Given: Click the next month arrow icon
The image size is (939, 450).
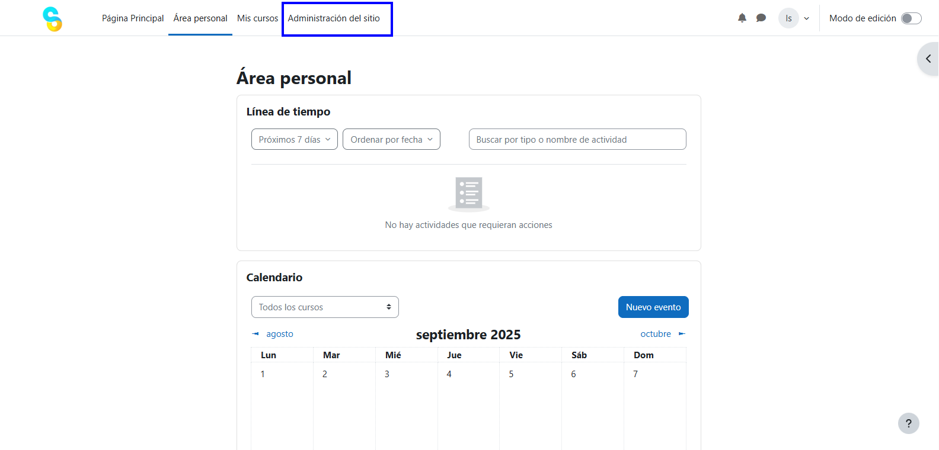Looking at the screenshot, I should coord(682,334).
